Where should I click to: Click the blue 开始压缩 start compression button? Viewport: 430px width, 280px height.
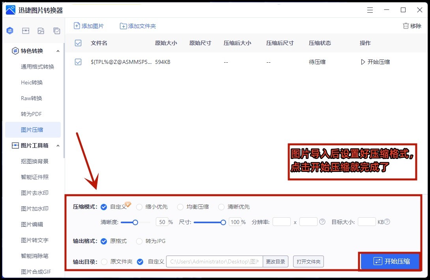pyautogui.click(x=390, y=261)
